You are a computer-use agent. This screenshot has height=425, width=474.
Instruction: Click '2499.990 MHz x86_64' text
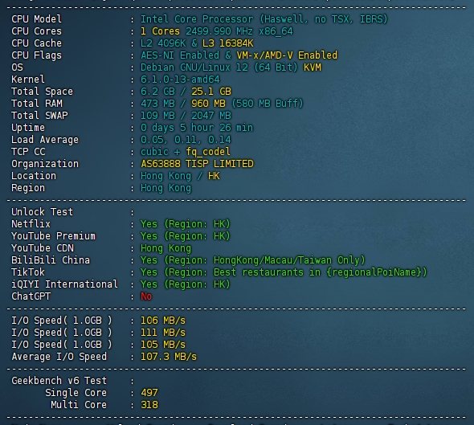(x=239, y=31)
